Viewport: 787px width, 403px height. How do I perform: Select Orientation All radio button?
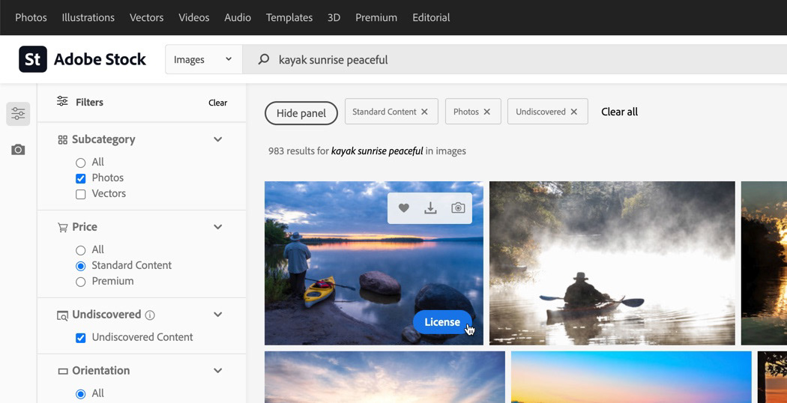point(80,394)
